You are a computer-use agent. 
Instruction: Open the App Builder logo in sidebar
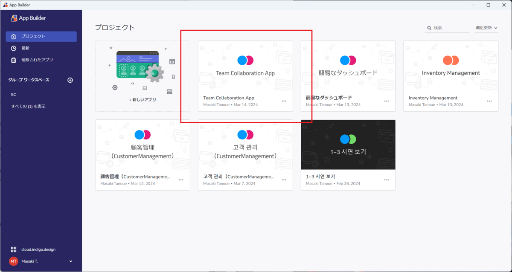28,18
